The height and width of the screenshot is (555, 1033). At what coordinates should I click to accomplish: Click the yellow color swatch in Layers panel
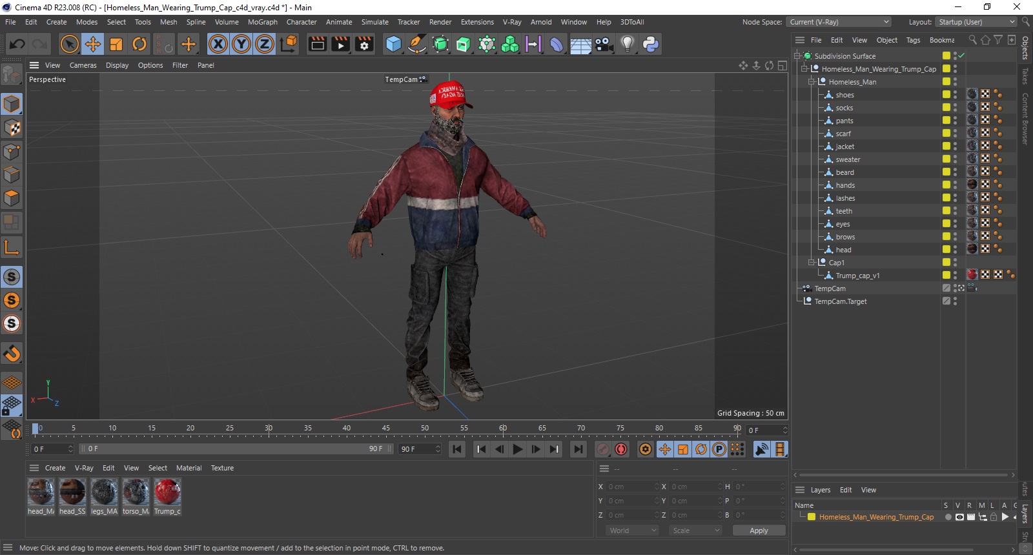pos(812,517)
